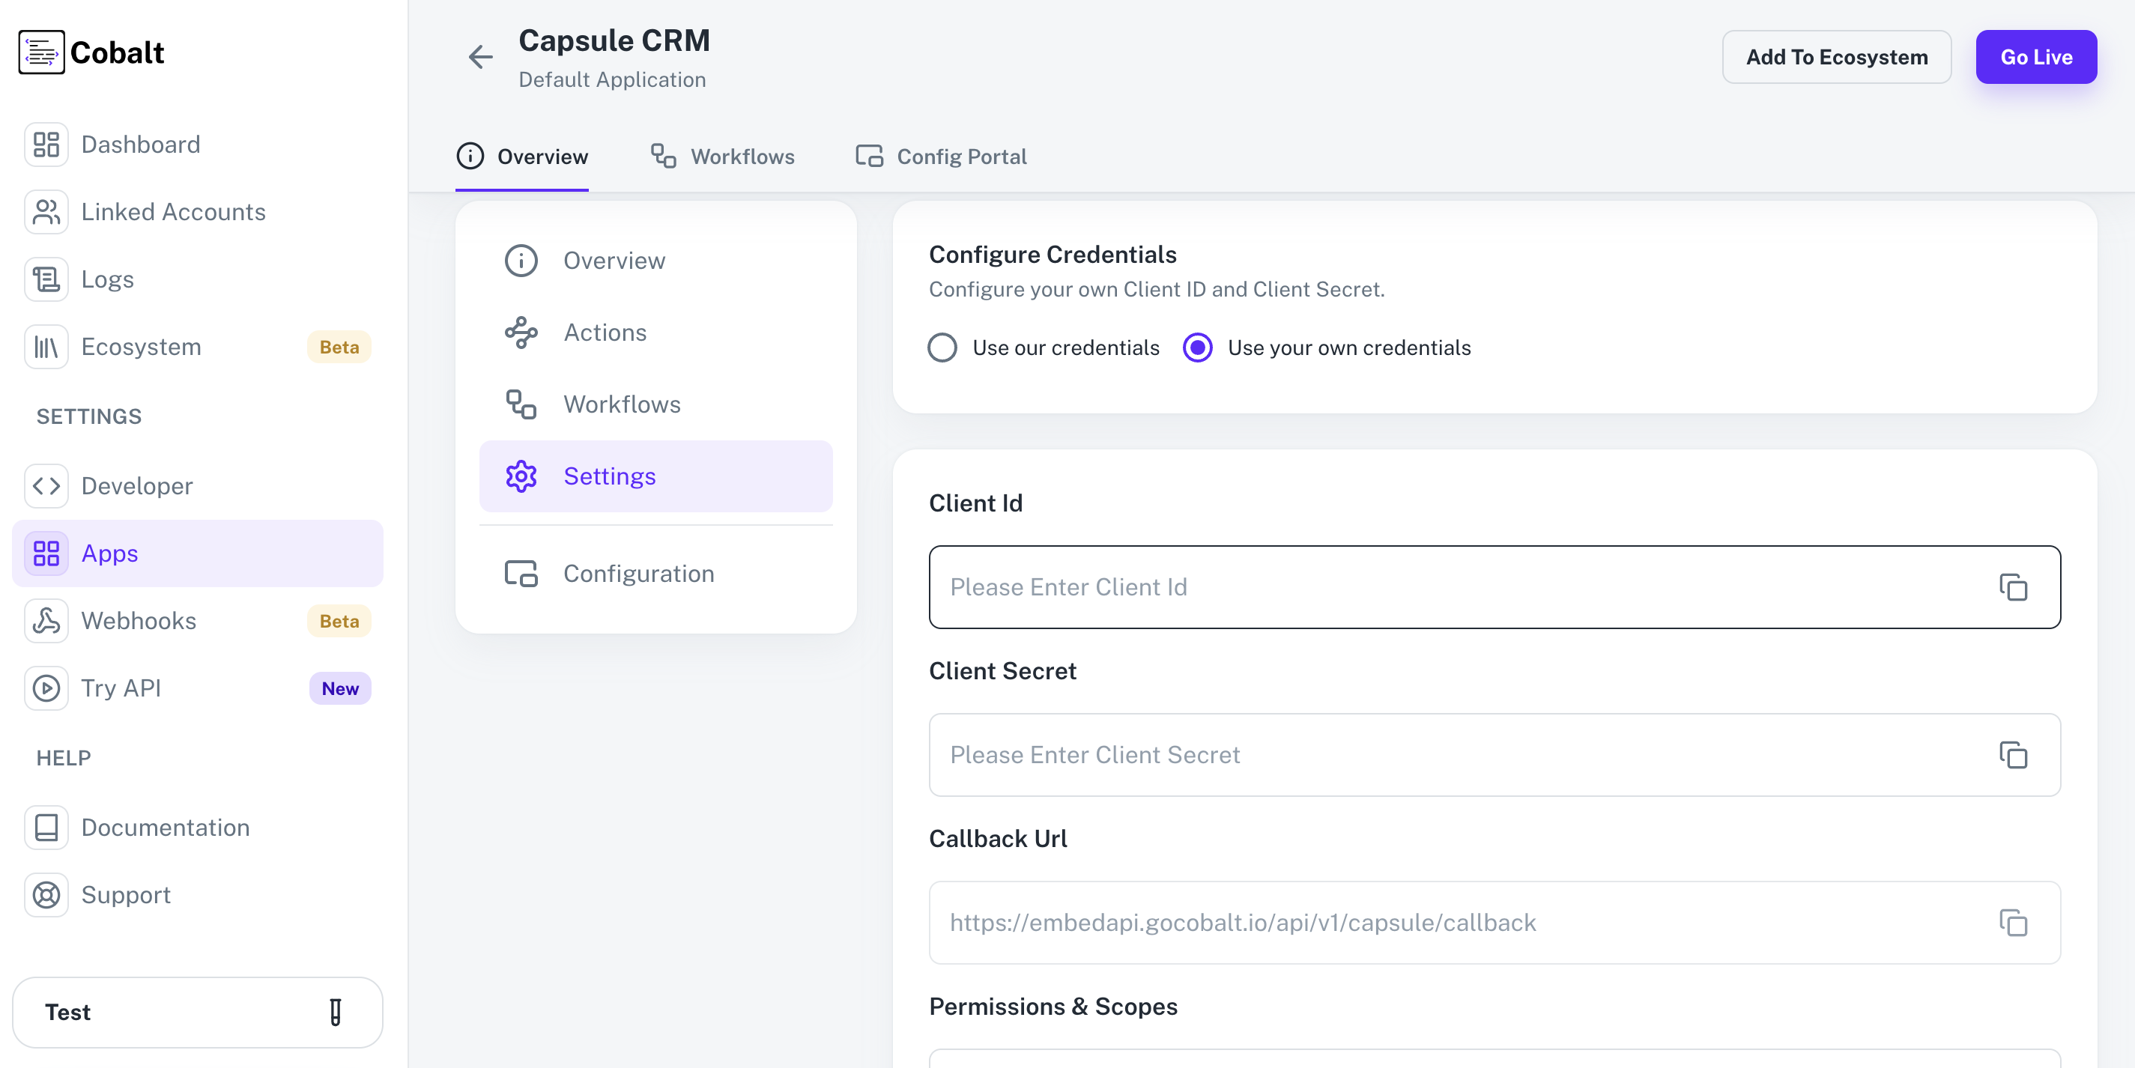This screenshot has height=1068, width=2135.
Task: Select Linked Accounts in the sidebar
Action: point(173,211)
